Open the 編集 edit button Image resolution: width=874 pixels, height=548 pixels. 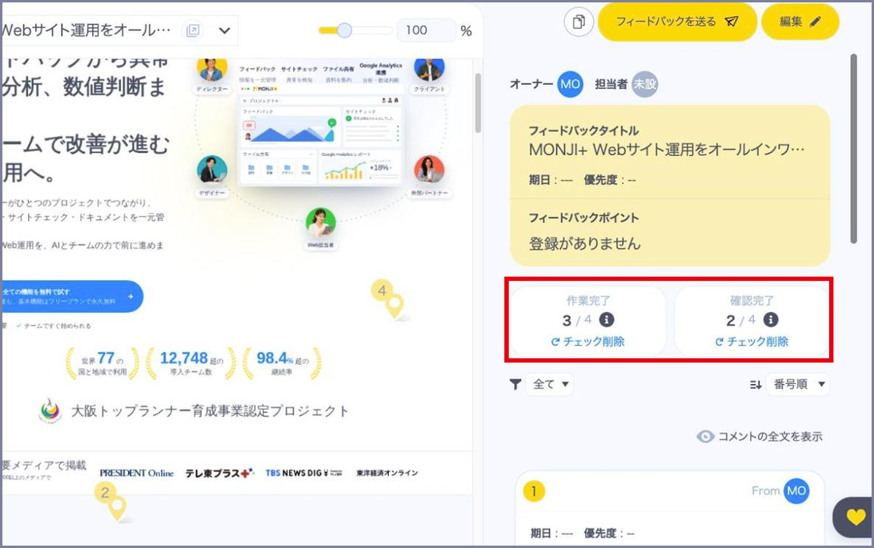pyautogui.click(x=800, y=22)
